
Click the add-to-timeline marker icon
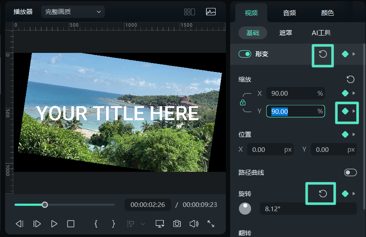tap(130, 224)
